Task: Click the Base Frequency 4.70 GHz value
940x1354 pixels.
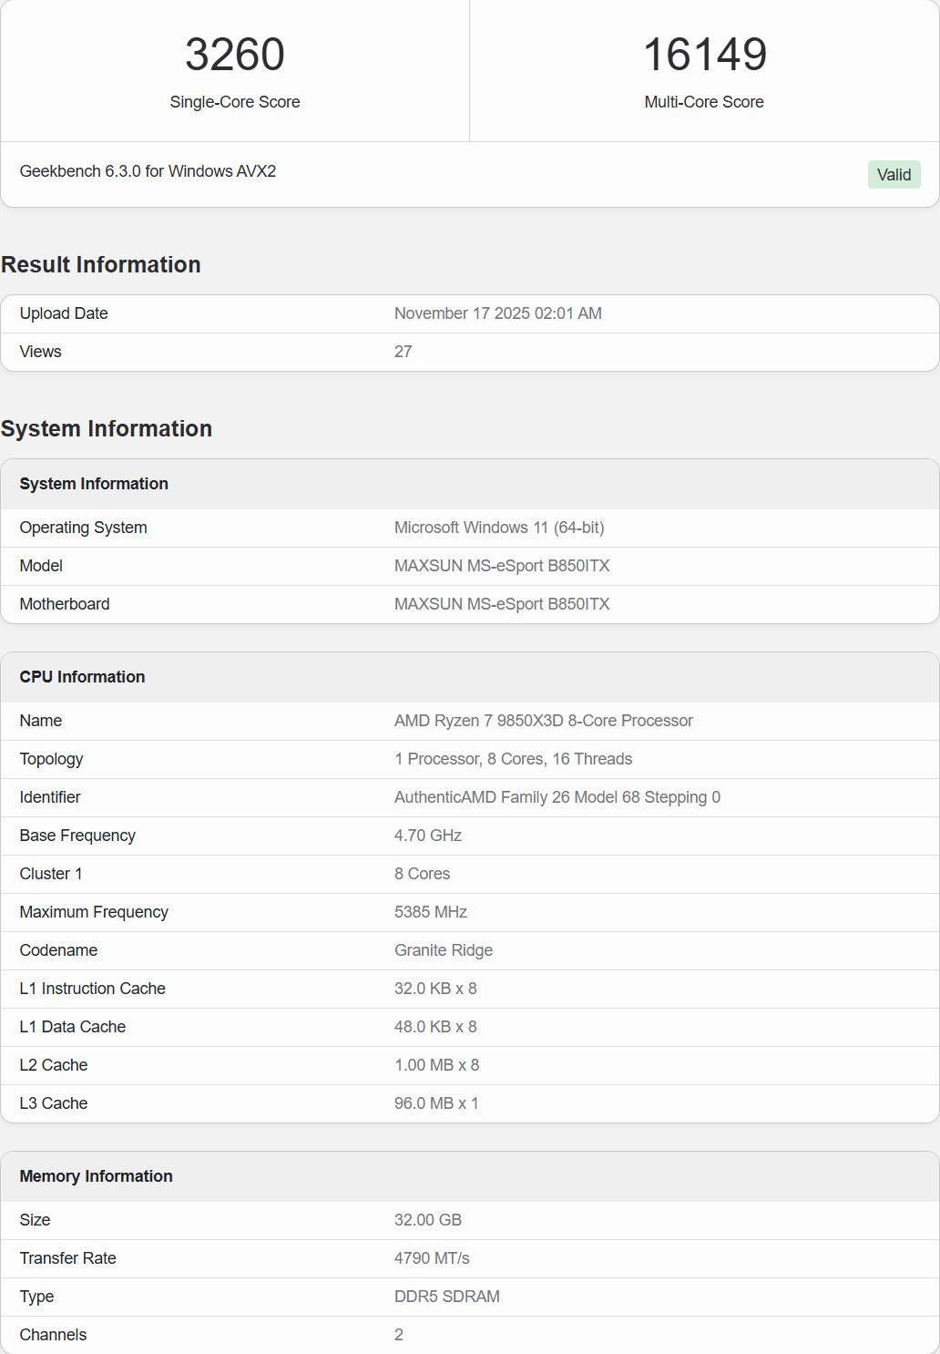Action: click(x=427, y=836)
